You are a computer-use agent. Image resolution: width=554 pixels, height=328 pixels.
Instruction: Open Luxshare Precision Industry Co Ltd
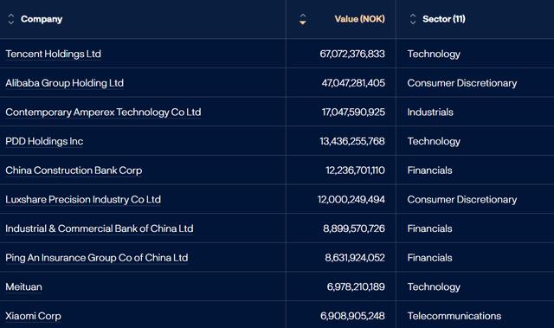(83, 200)
